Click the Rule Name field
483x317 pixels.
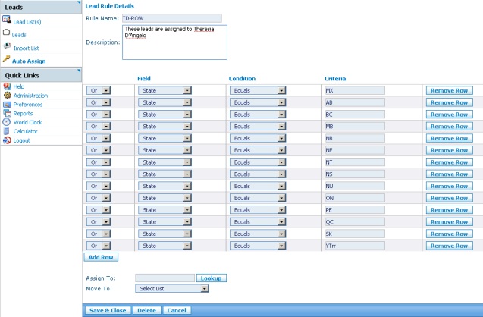tap(172, 18)
